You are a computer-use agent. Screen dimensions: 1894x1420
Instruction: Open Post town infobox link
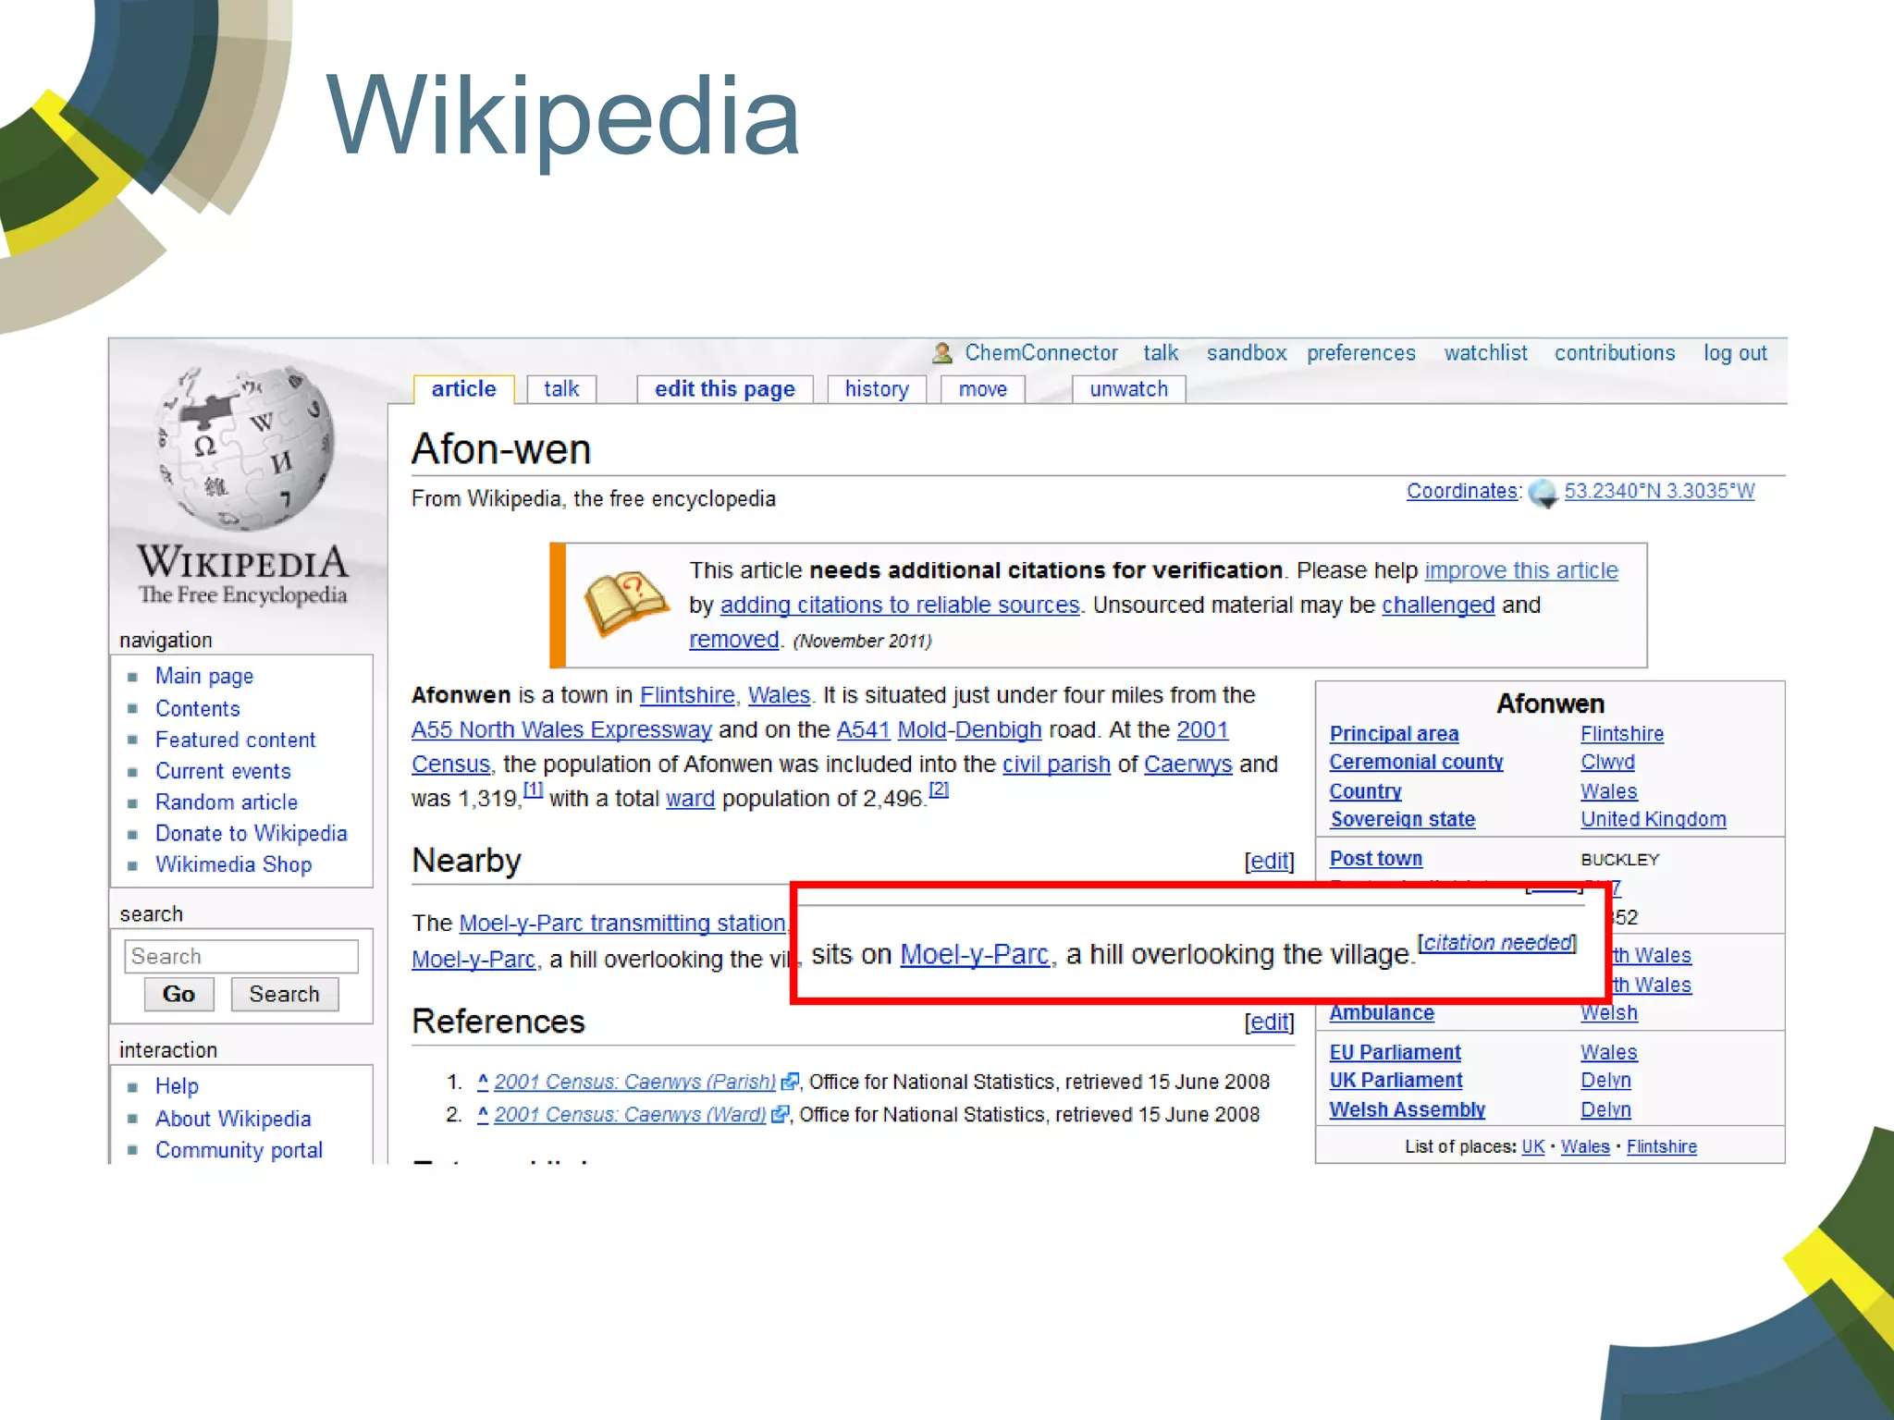tap(1375, 859)
